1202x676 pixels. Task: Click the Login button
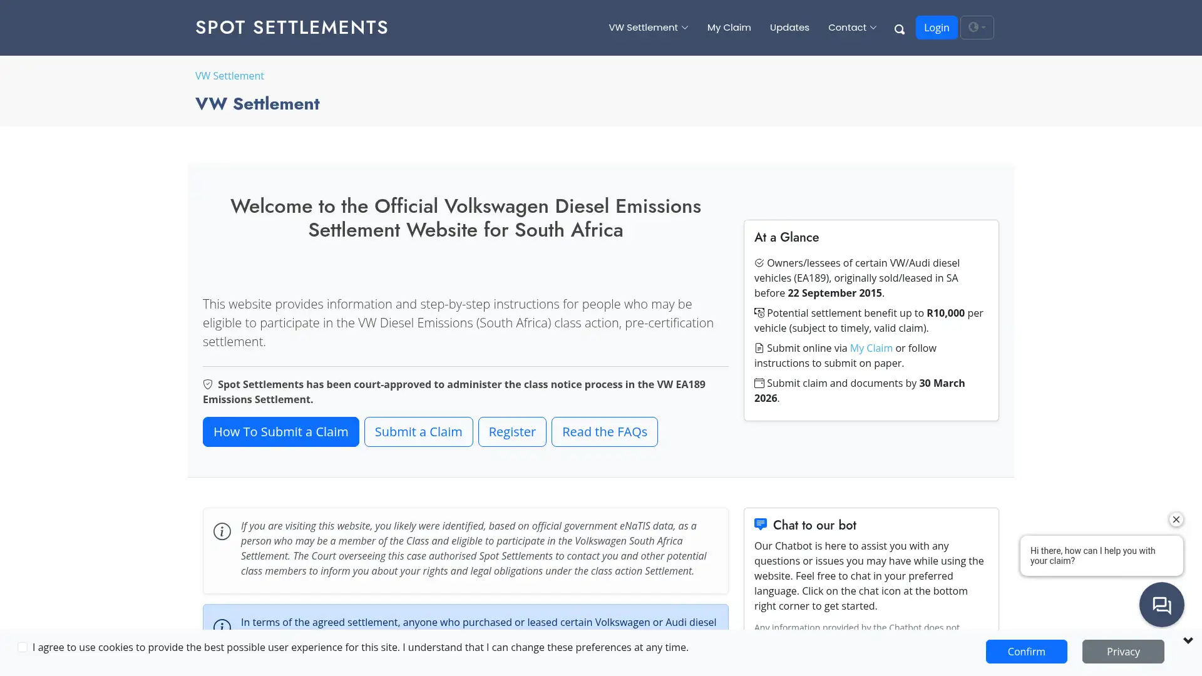(x=936, y=28)
